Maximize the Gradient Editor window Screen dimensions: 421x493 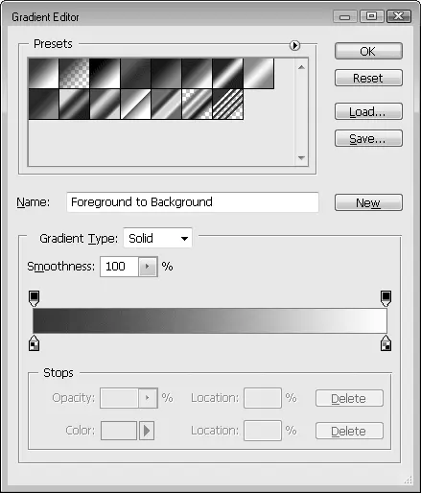(x=371, y=16)
